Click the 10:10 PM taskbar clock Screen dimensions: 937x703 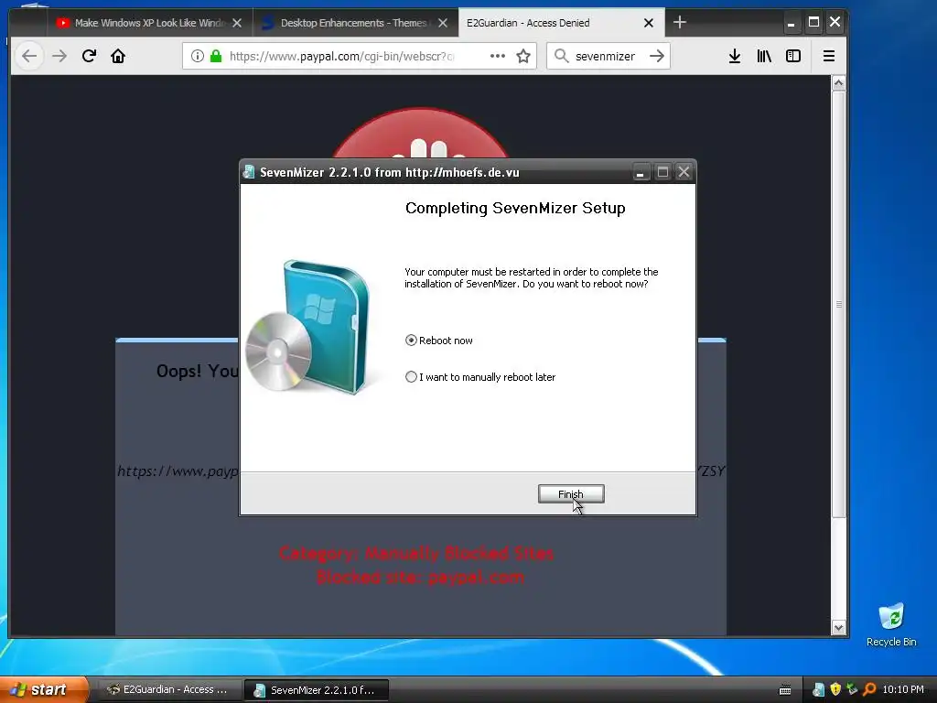[x=903, y=689]
